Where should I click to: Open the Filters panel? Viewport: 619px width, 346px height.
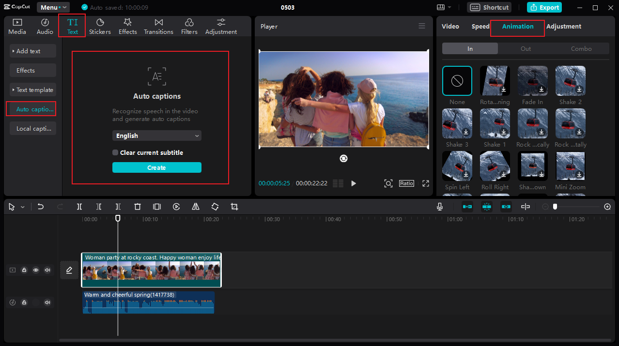[x=189, y=26]
